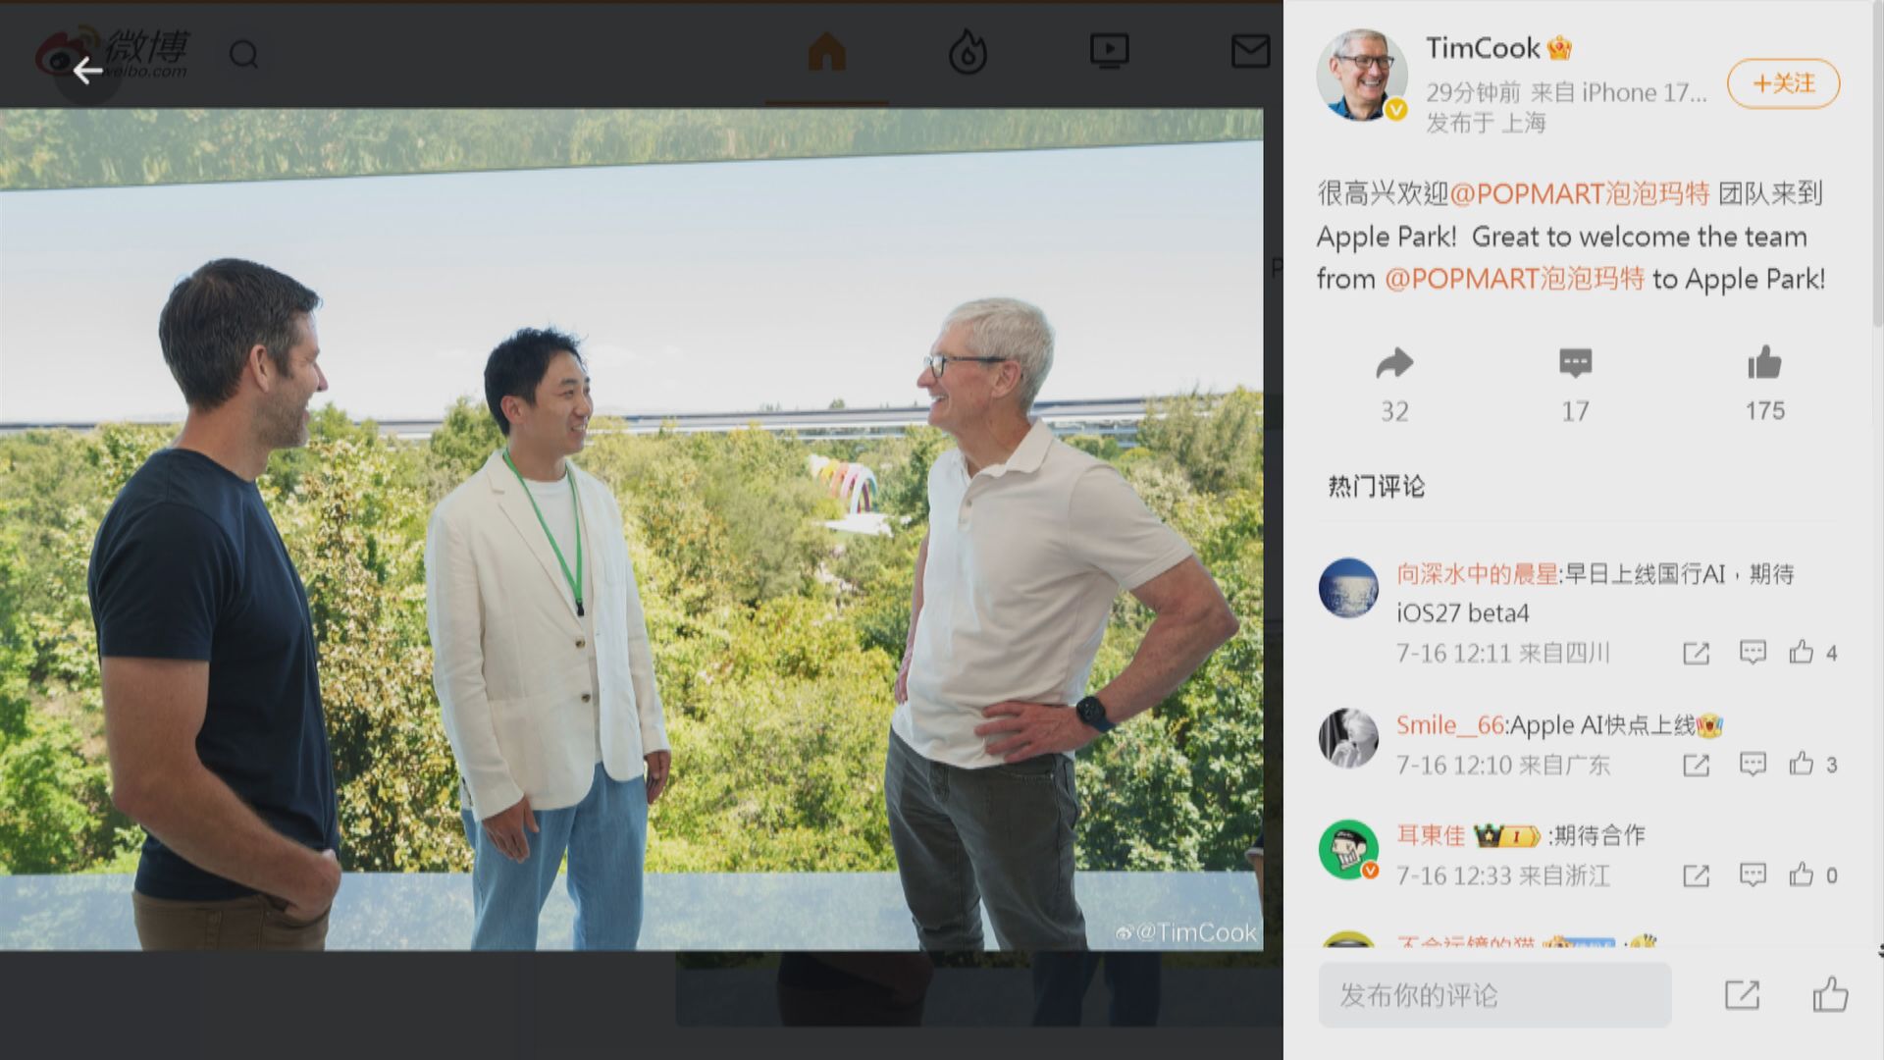Click the comment count 17
1884x1060 pixels.
click(x=1575, y=411)
